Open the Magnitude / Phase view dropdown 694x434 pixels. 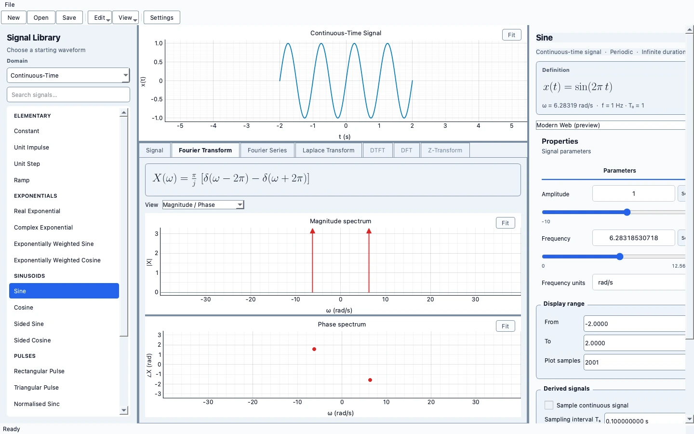[x=203, y=205]
